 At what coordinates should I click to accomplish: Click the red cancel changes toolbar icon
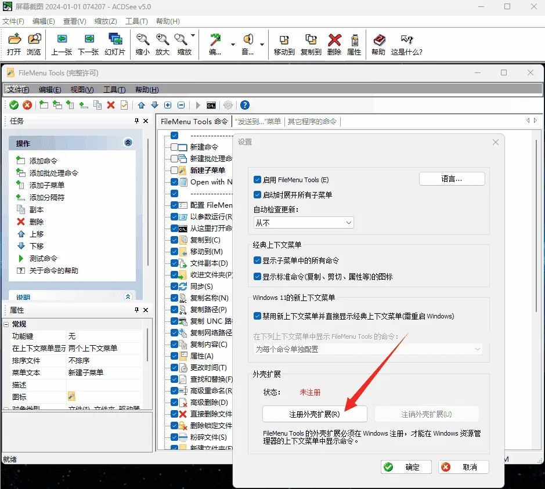click(27, 105)
